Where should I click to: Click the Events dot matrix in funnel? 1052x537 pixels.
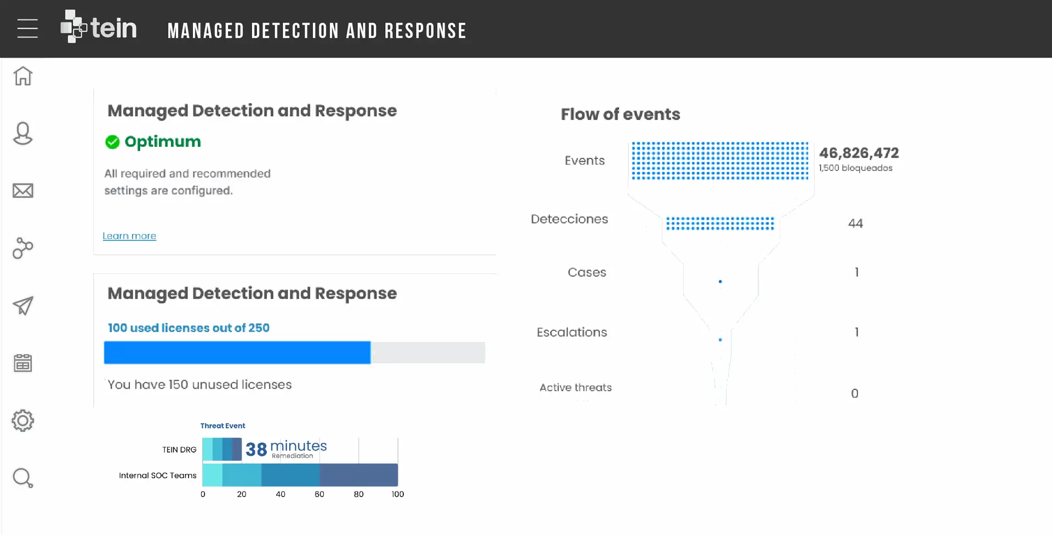pos(720,161)
